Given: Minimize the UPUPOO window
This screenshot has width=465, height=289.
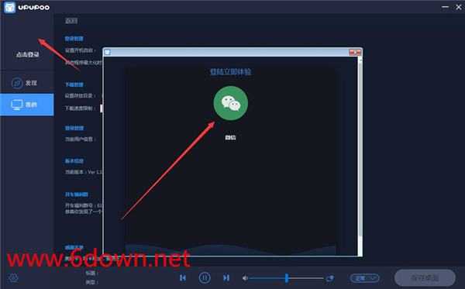Looking at the screenshot, I should (x=445, y=7).
